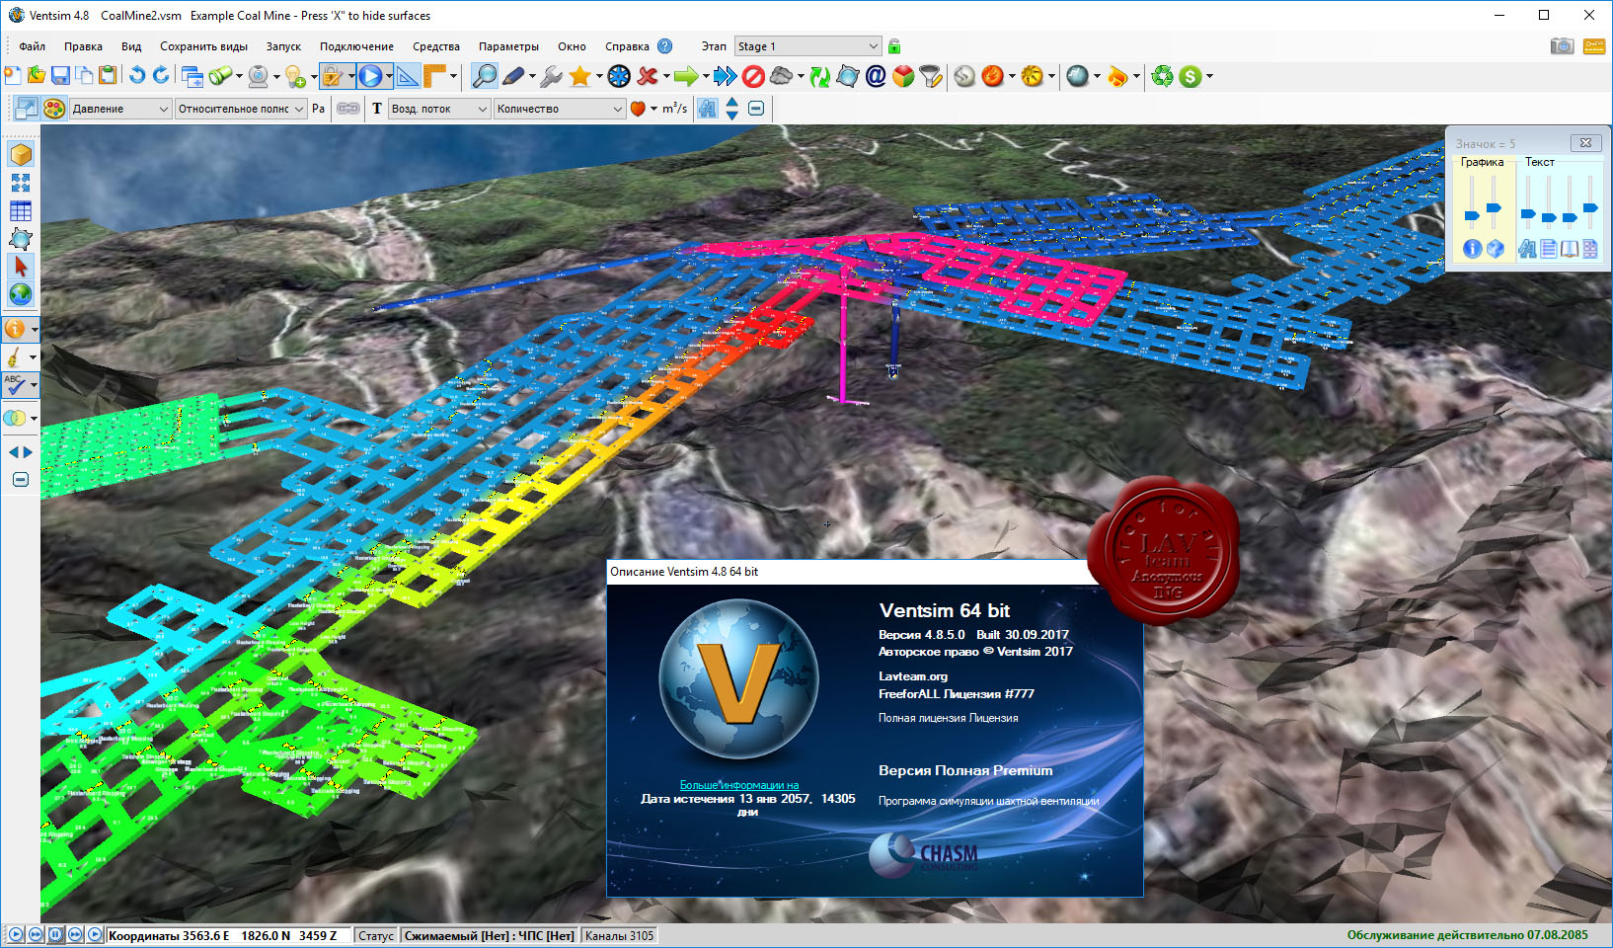Click the up-down blue arrows stepper
Viewport: 1613px width, 948px height.
[731, 109]
